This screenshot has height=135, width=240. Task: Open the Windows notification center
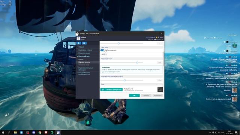point(236,132)
